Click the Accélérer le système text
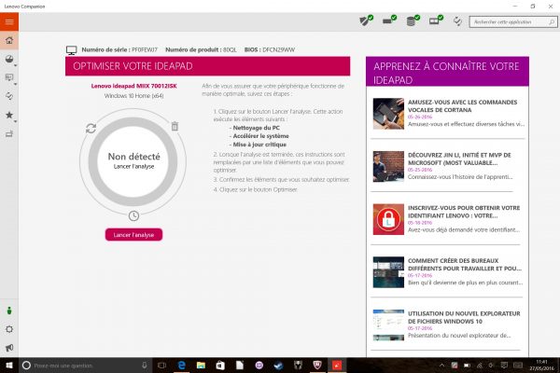Screen dimensions: 560x373 tap(260, 136)
